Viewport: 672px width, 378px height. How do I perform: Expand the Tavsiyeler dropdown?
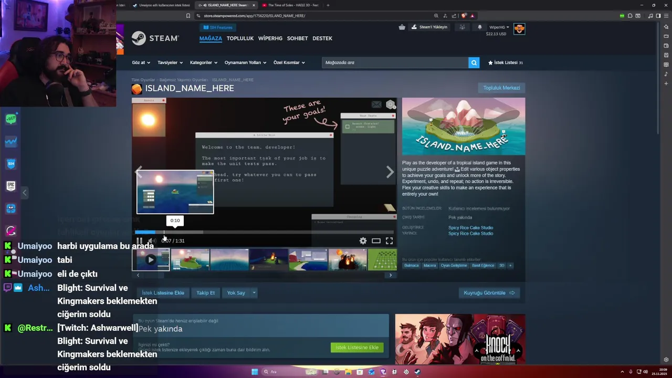tap(170, 62)
